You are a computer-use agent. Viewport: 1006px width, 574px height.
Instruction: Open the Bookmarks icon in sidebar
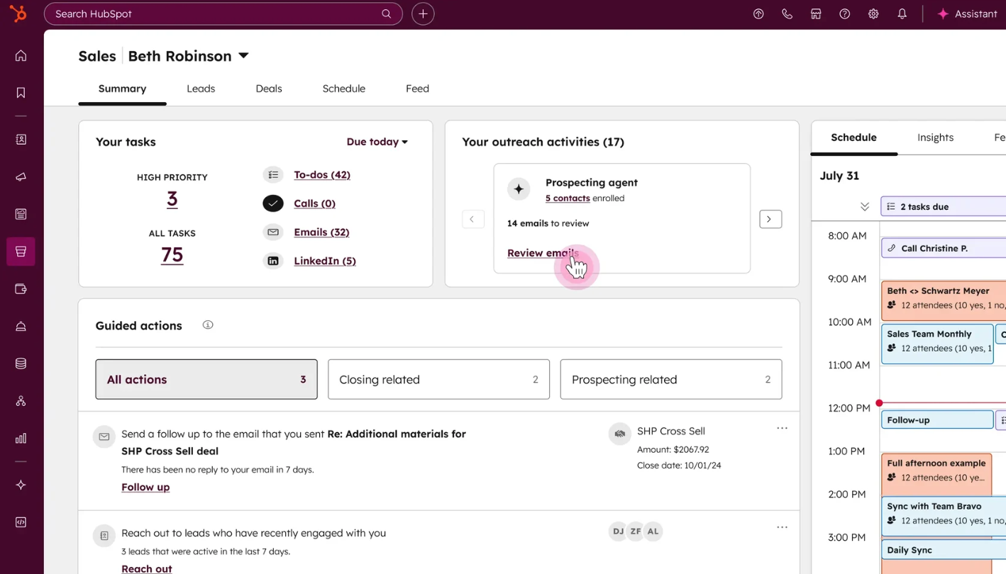pyautogui.click(x=21, y=93)
